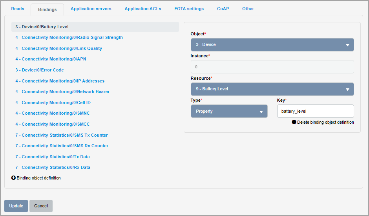This screenshot has width=369, height=216.
Task: Open the Device/0/Error Code binding
Action: click(x=40, y=70)
